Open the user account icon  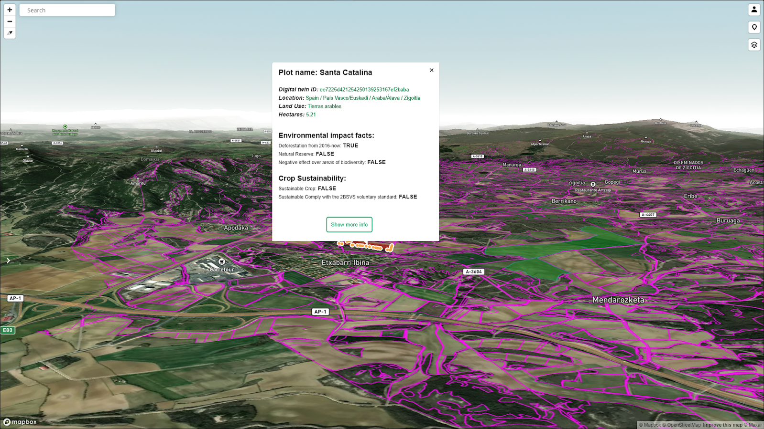point(754,10)
